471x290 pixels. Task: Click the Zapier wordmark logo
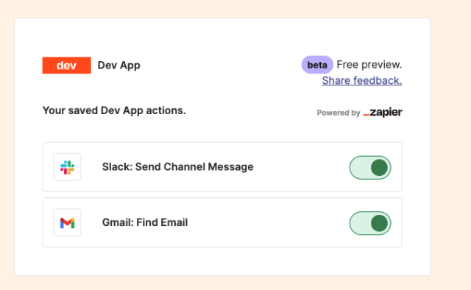383,113
